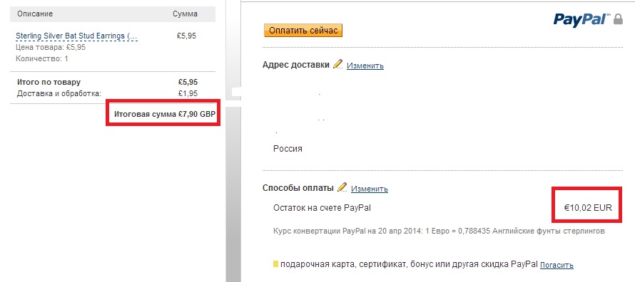
Task: Click the security padlock icon
Action: click(618, 19)
